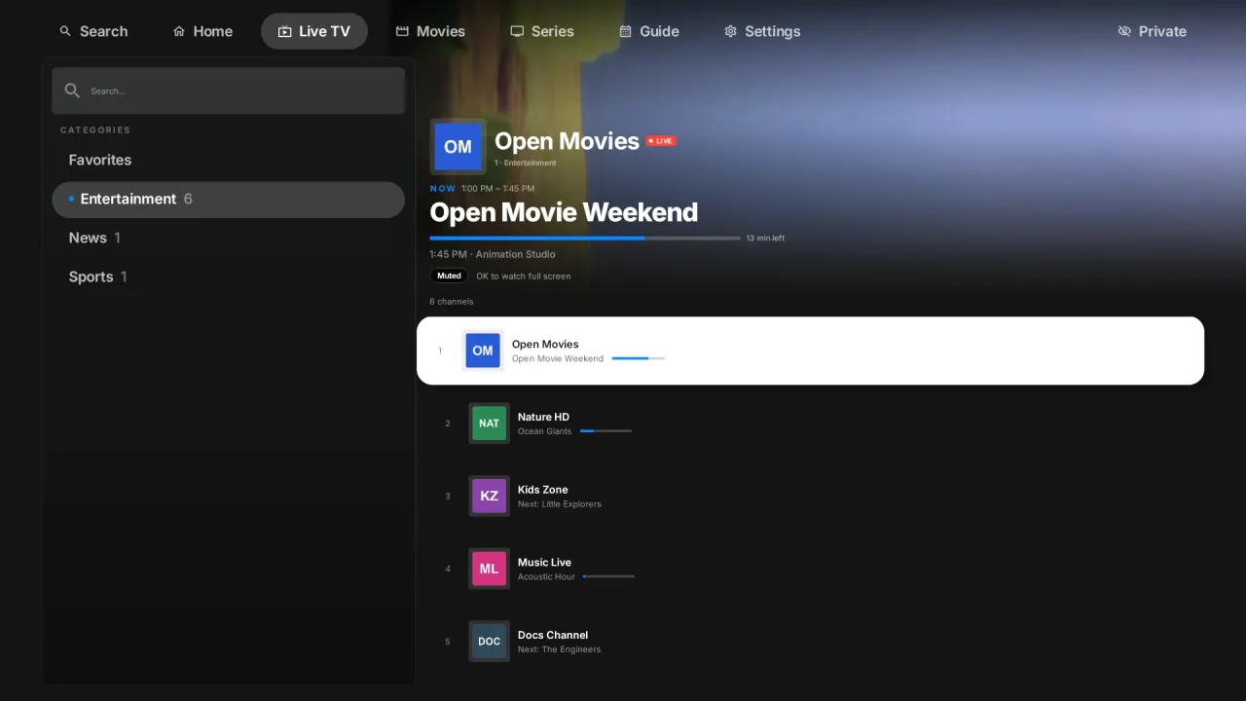Switch to the Series tab
This screenshot has width=1246, height=701.
tap(542, 31)
